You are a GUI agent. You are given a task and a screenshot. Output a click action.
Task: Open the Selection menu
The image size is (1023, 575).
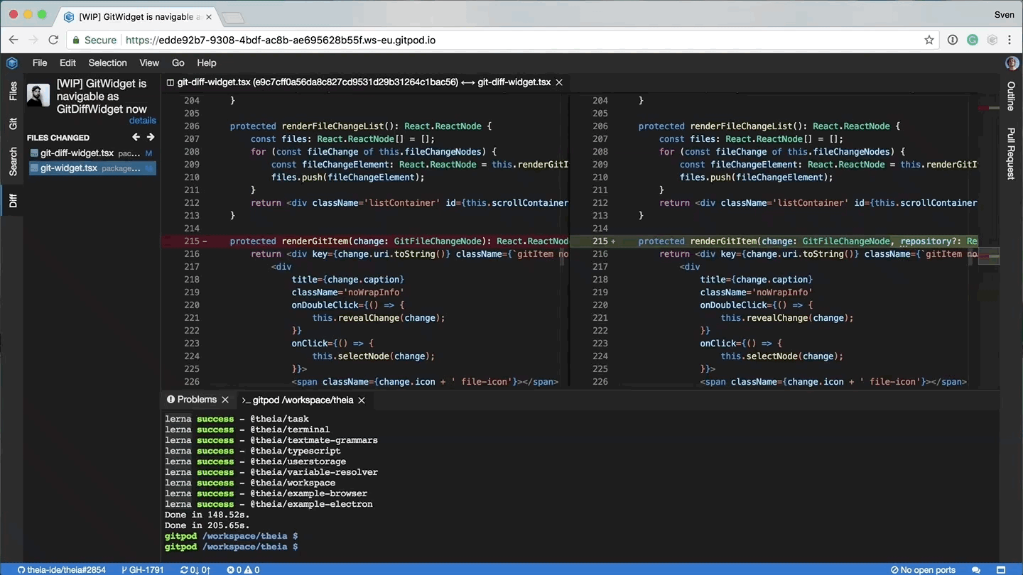point(107,63)
